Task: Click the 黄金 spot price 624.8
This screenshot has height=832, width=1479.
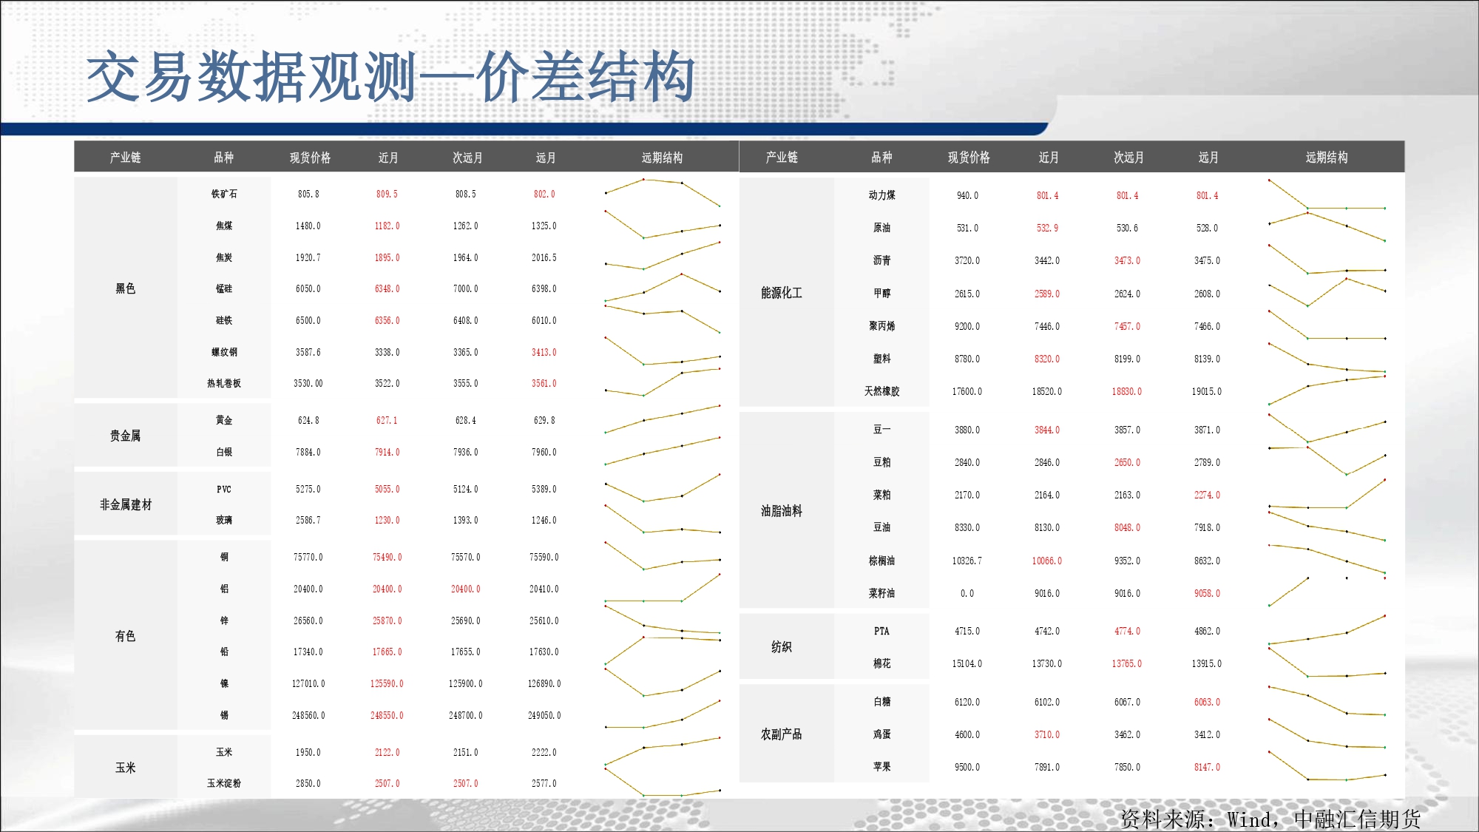Action: tap(308, 420)
